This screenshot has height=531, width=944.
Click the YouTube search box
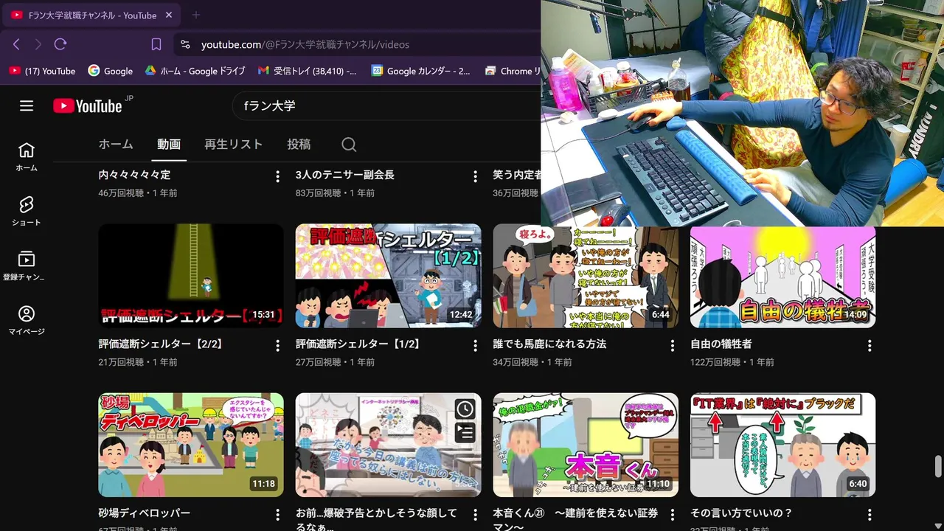[x=387, y=105]
